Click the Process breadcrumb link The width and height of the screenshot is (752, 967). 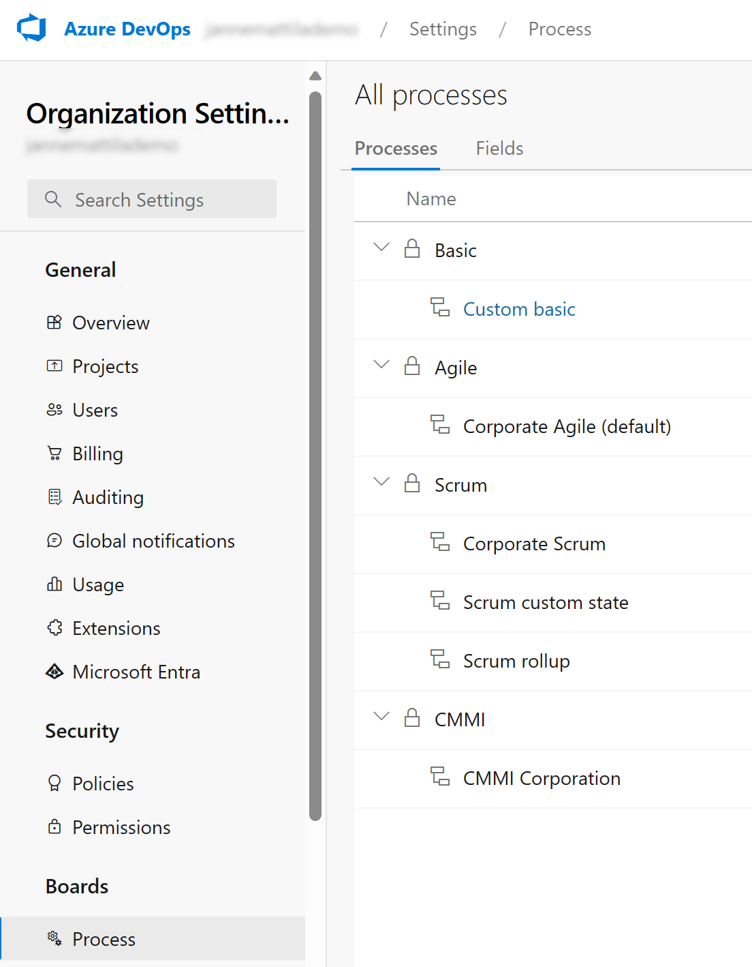click(x=560, y=29)
